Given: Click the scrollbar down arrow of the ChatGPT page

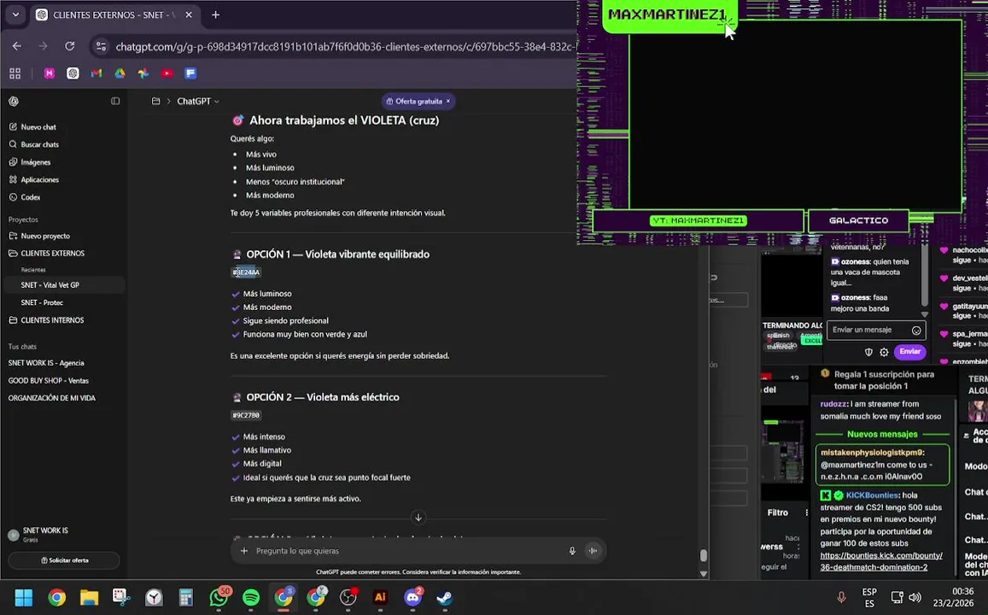Looking at the screenshot, I should click(x=703, y=573).
